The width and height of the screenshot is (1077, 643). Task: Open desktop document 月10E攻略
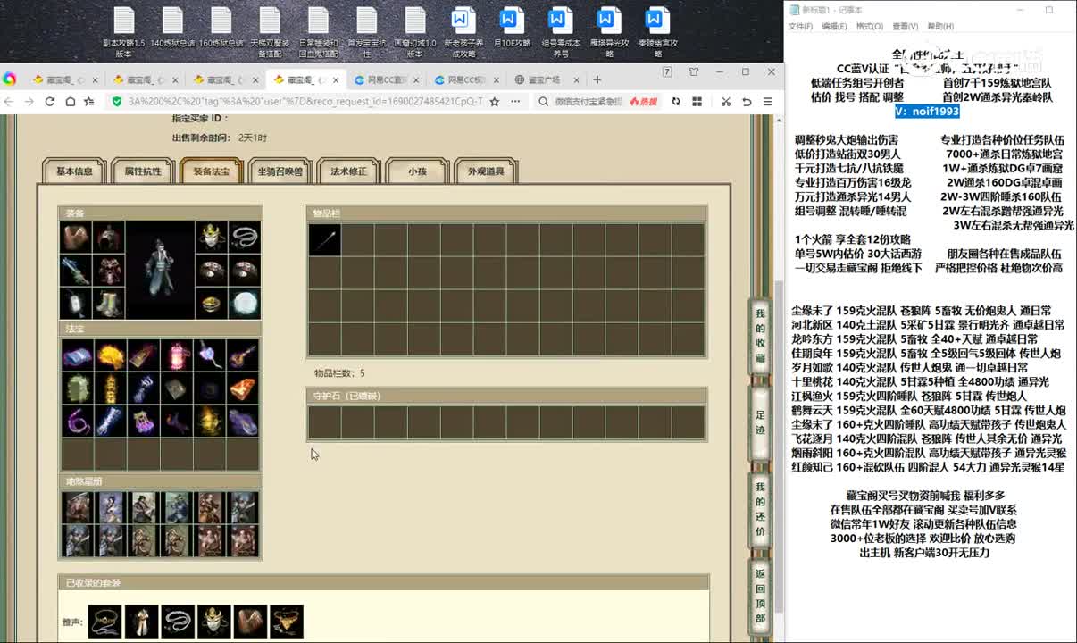coord(512,27)
